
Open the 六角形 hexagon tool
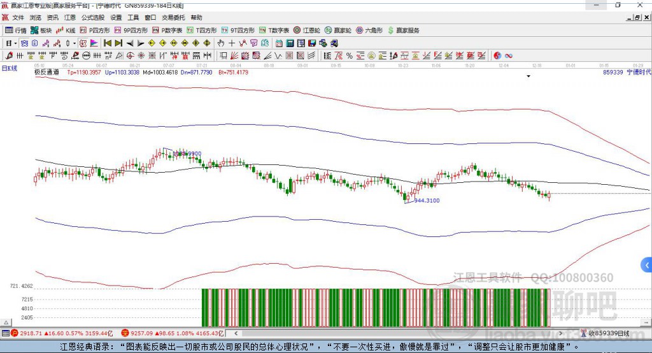click(369, 31)
